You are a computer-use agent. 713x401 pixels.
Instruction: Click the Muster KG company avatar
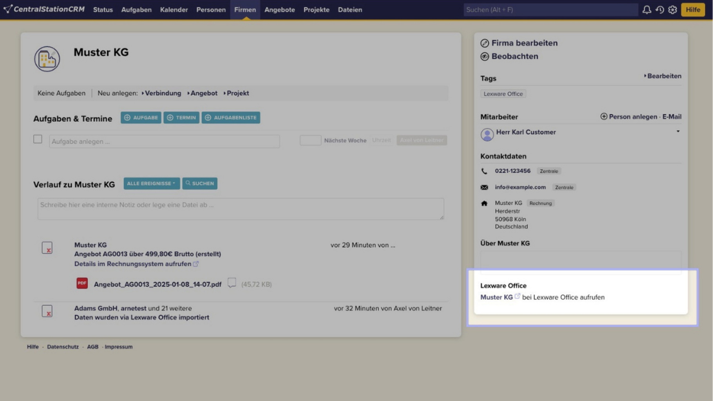click(x=47, y=59)
